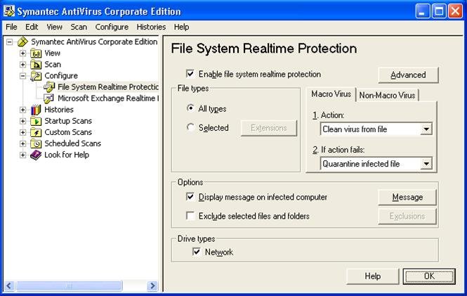Expand the Scan tree node
Screen dimensions: 467x296
coord(22,65)
